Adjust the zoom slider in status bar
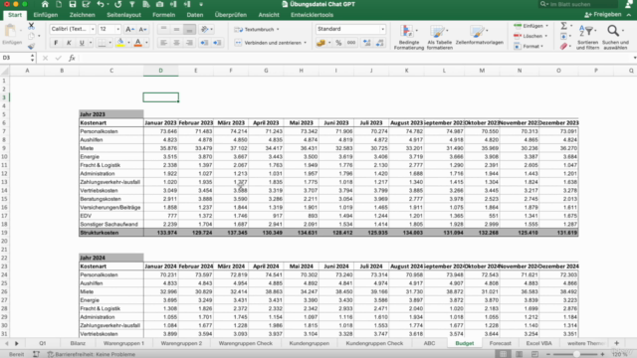Image resolution: width=637 pixels, height=358 pixels. coord(575,354)
